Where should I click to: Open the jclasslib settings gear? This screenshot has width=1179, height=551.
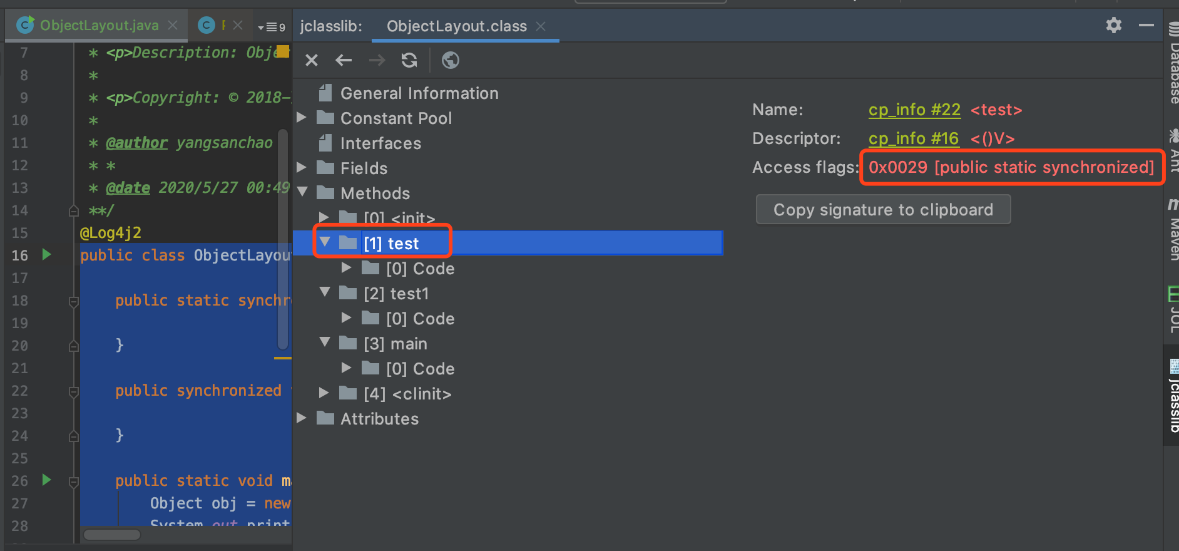[1114, 26]
